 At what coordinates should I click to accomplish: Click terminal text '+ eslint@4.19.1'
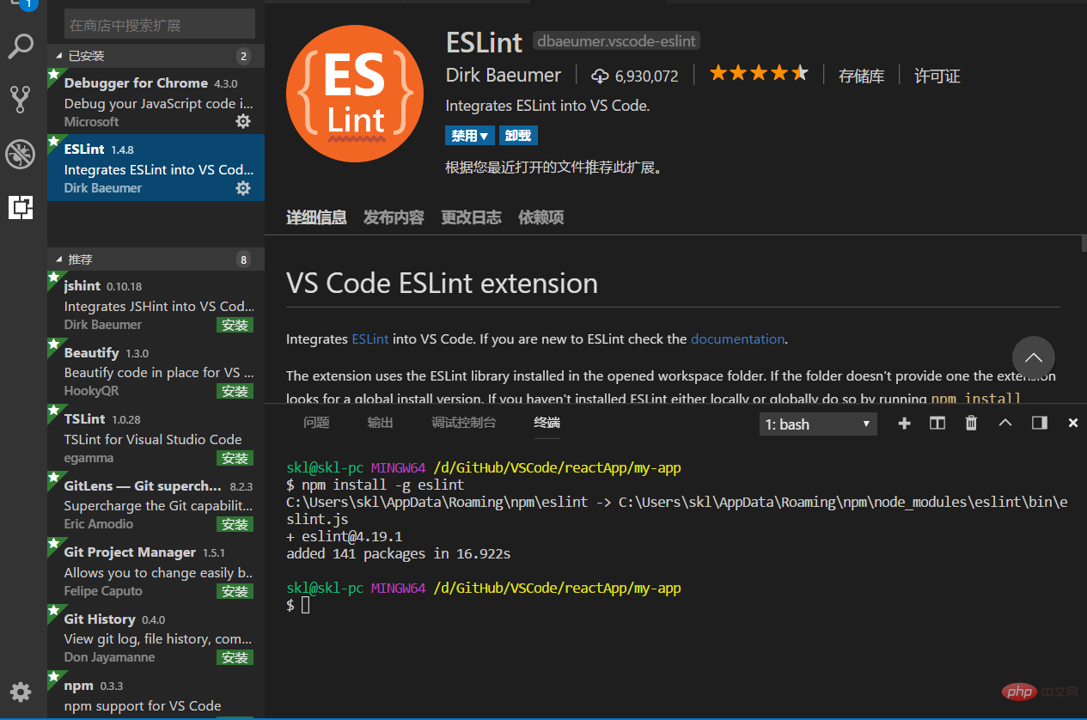345,536
